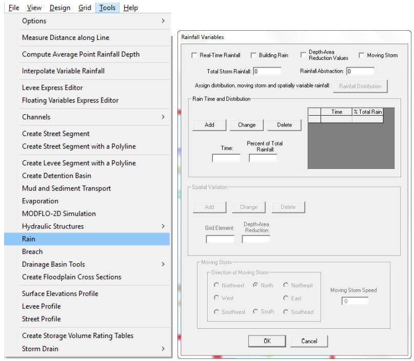
Task: Toggle the Building Rain checkbox
Action: pyautogui.click(x=253, y=55)
